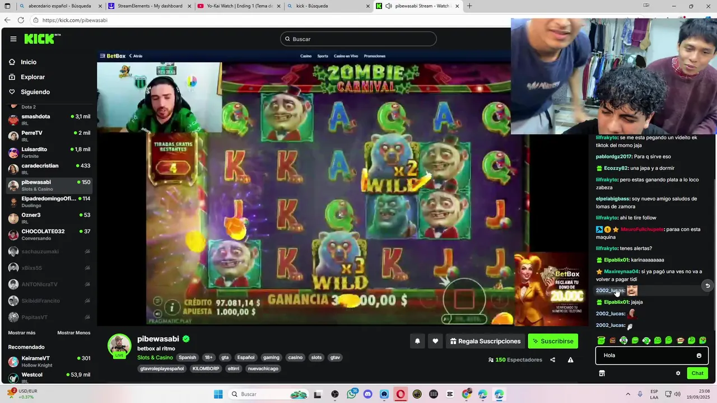Screen dimensions: 717x403
Task: Click the gaming tag
Action: point(271,357)
